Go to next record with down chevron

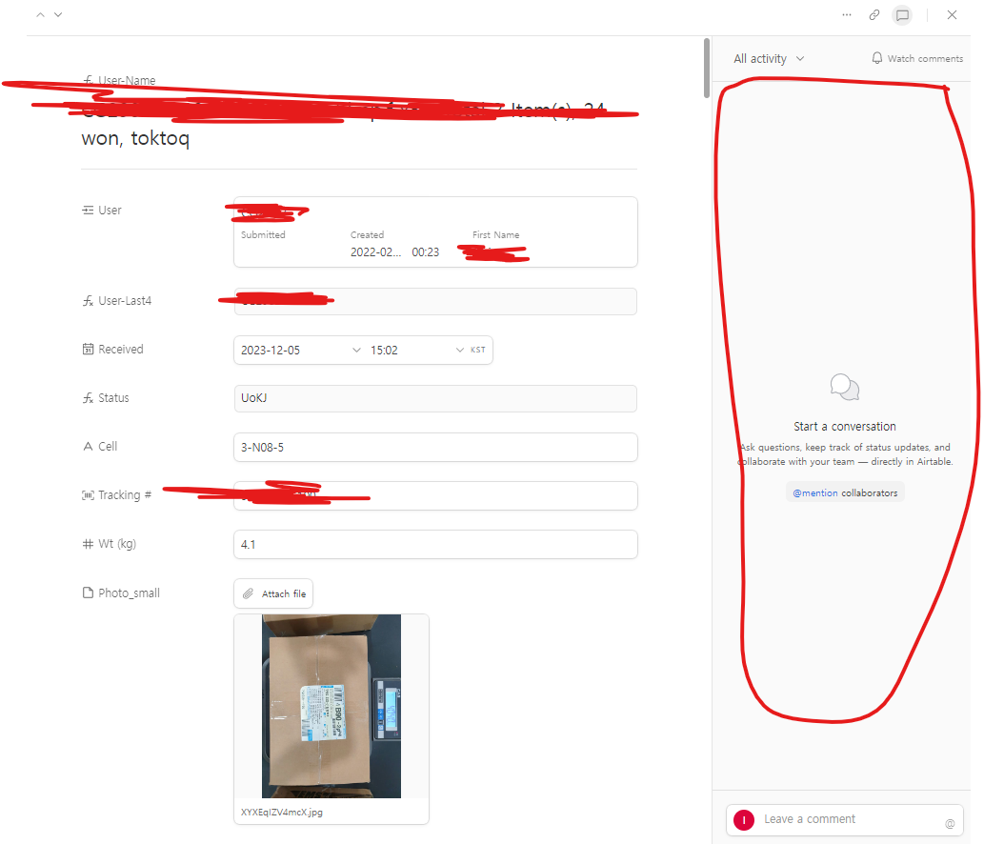[58, 14]
